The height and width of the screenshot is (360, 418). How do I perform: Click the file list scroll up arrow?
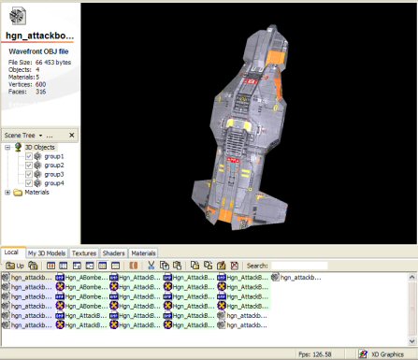click(411, 277)
